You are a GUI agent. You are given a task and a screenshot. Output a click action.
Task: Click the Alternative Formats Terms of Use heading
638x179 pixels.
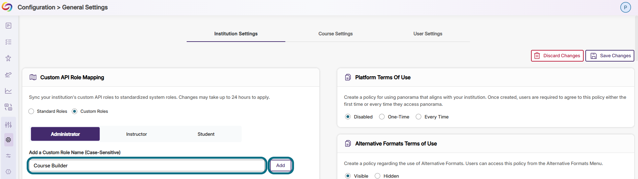tap(396, 143)
